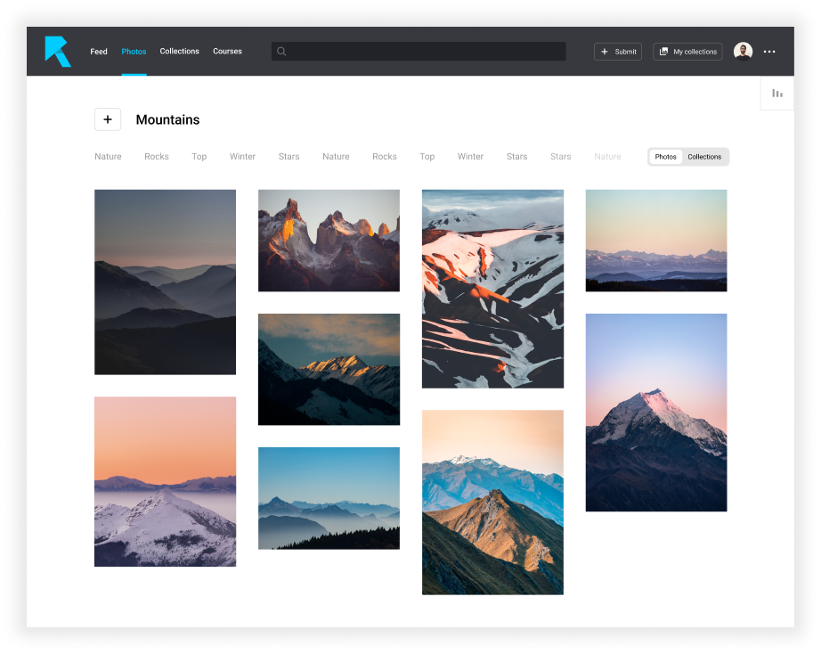The height and width of the screenshot is (654, 821).
Task: Open the pink-sky snowy peak photo
Action: coord(655,412)
